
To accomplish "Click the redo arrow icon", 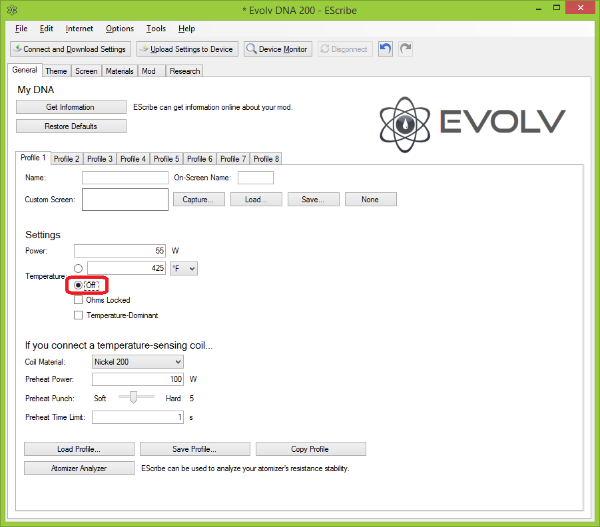I will (x=405, y=49).
